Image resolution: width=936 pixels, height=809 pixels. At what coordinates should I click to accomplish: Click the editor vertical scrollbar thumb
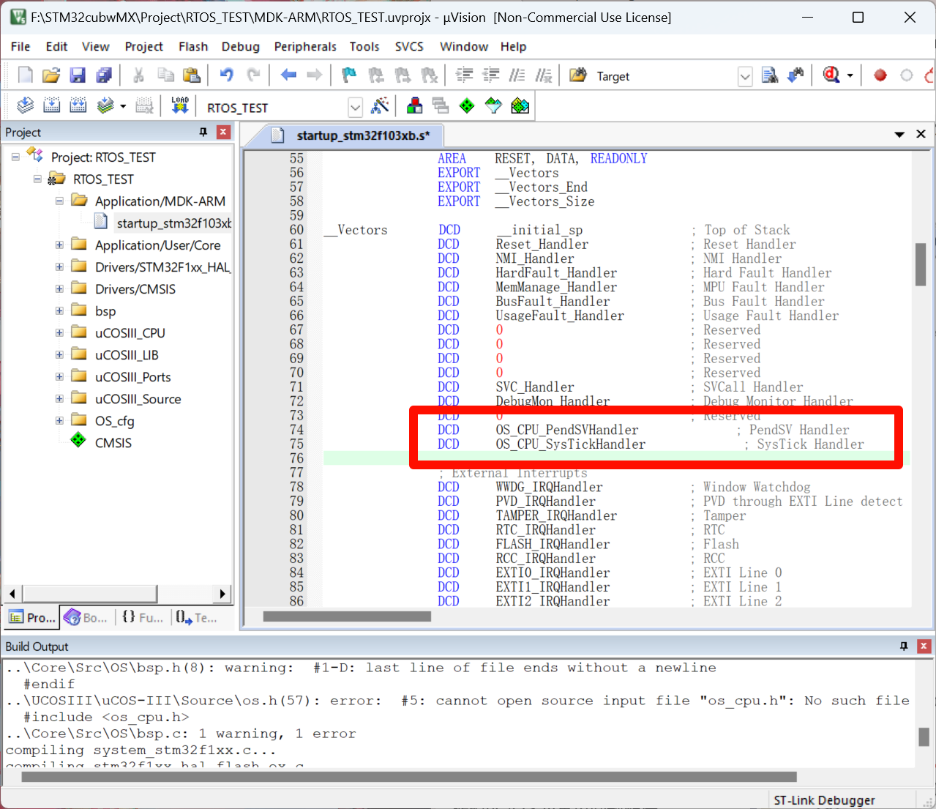point(921,264)
